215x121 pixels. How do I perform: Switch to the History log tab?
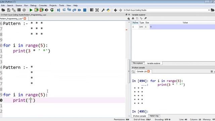coord(154,116)
